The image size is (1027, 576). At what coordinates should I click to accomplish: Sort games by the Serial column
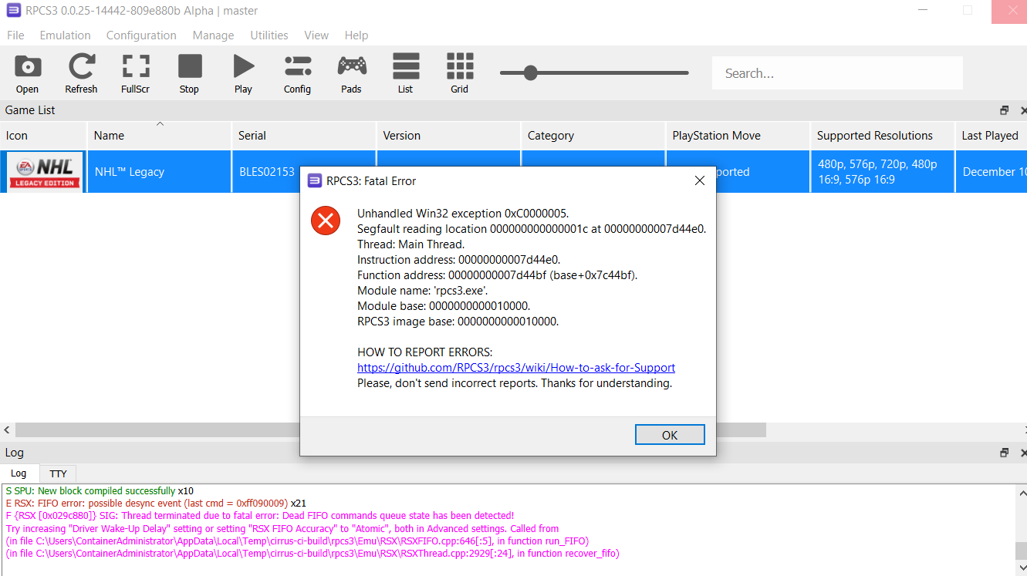point(304,136)
